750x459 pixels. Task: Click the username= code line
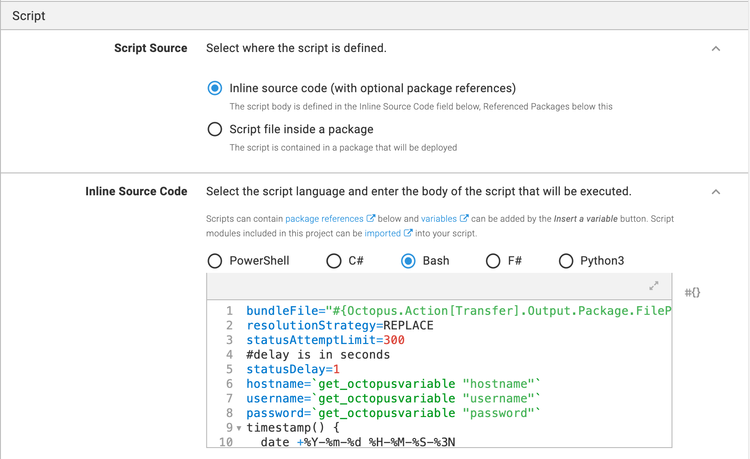pyautogui.click(x=393, y=398)
